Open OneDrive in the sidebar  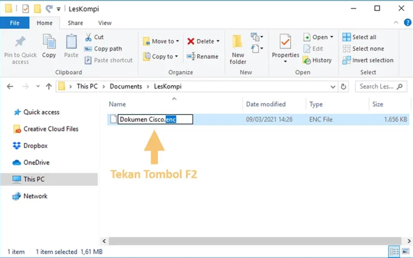tap(31, 163)
